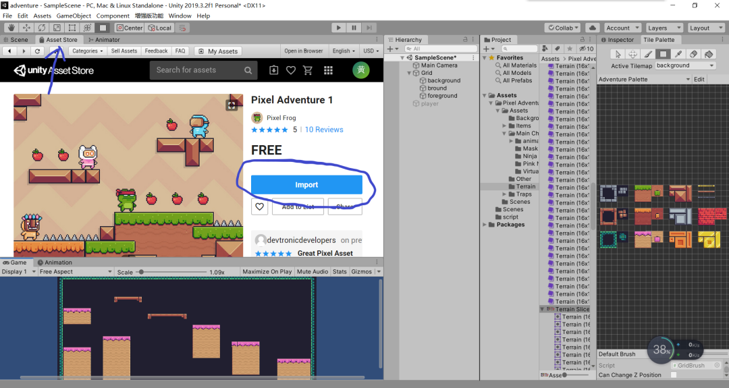This screenshot has height=388, width=729.
Task: Click the Pause button in the toolbar
Action: [x=354, y=28]
